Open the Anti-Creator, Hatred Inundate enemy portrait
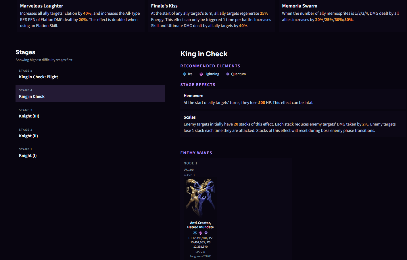407x260 pixels. pos(200,198)
